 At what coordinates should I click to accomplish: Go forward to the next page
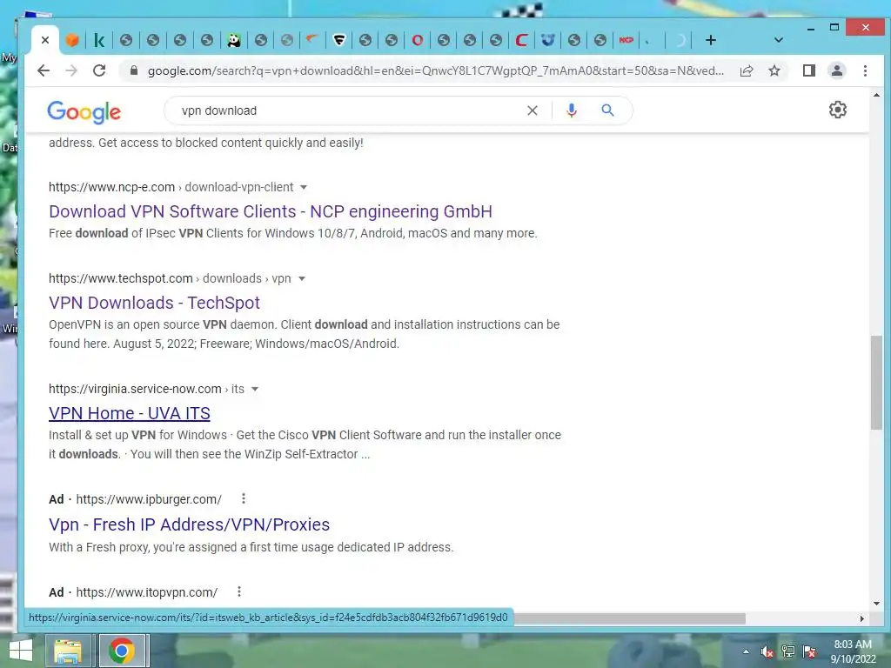click(71, 70)
